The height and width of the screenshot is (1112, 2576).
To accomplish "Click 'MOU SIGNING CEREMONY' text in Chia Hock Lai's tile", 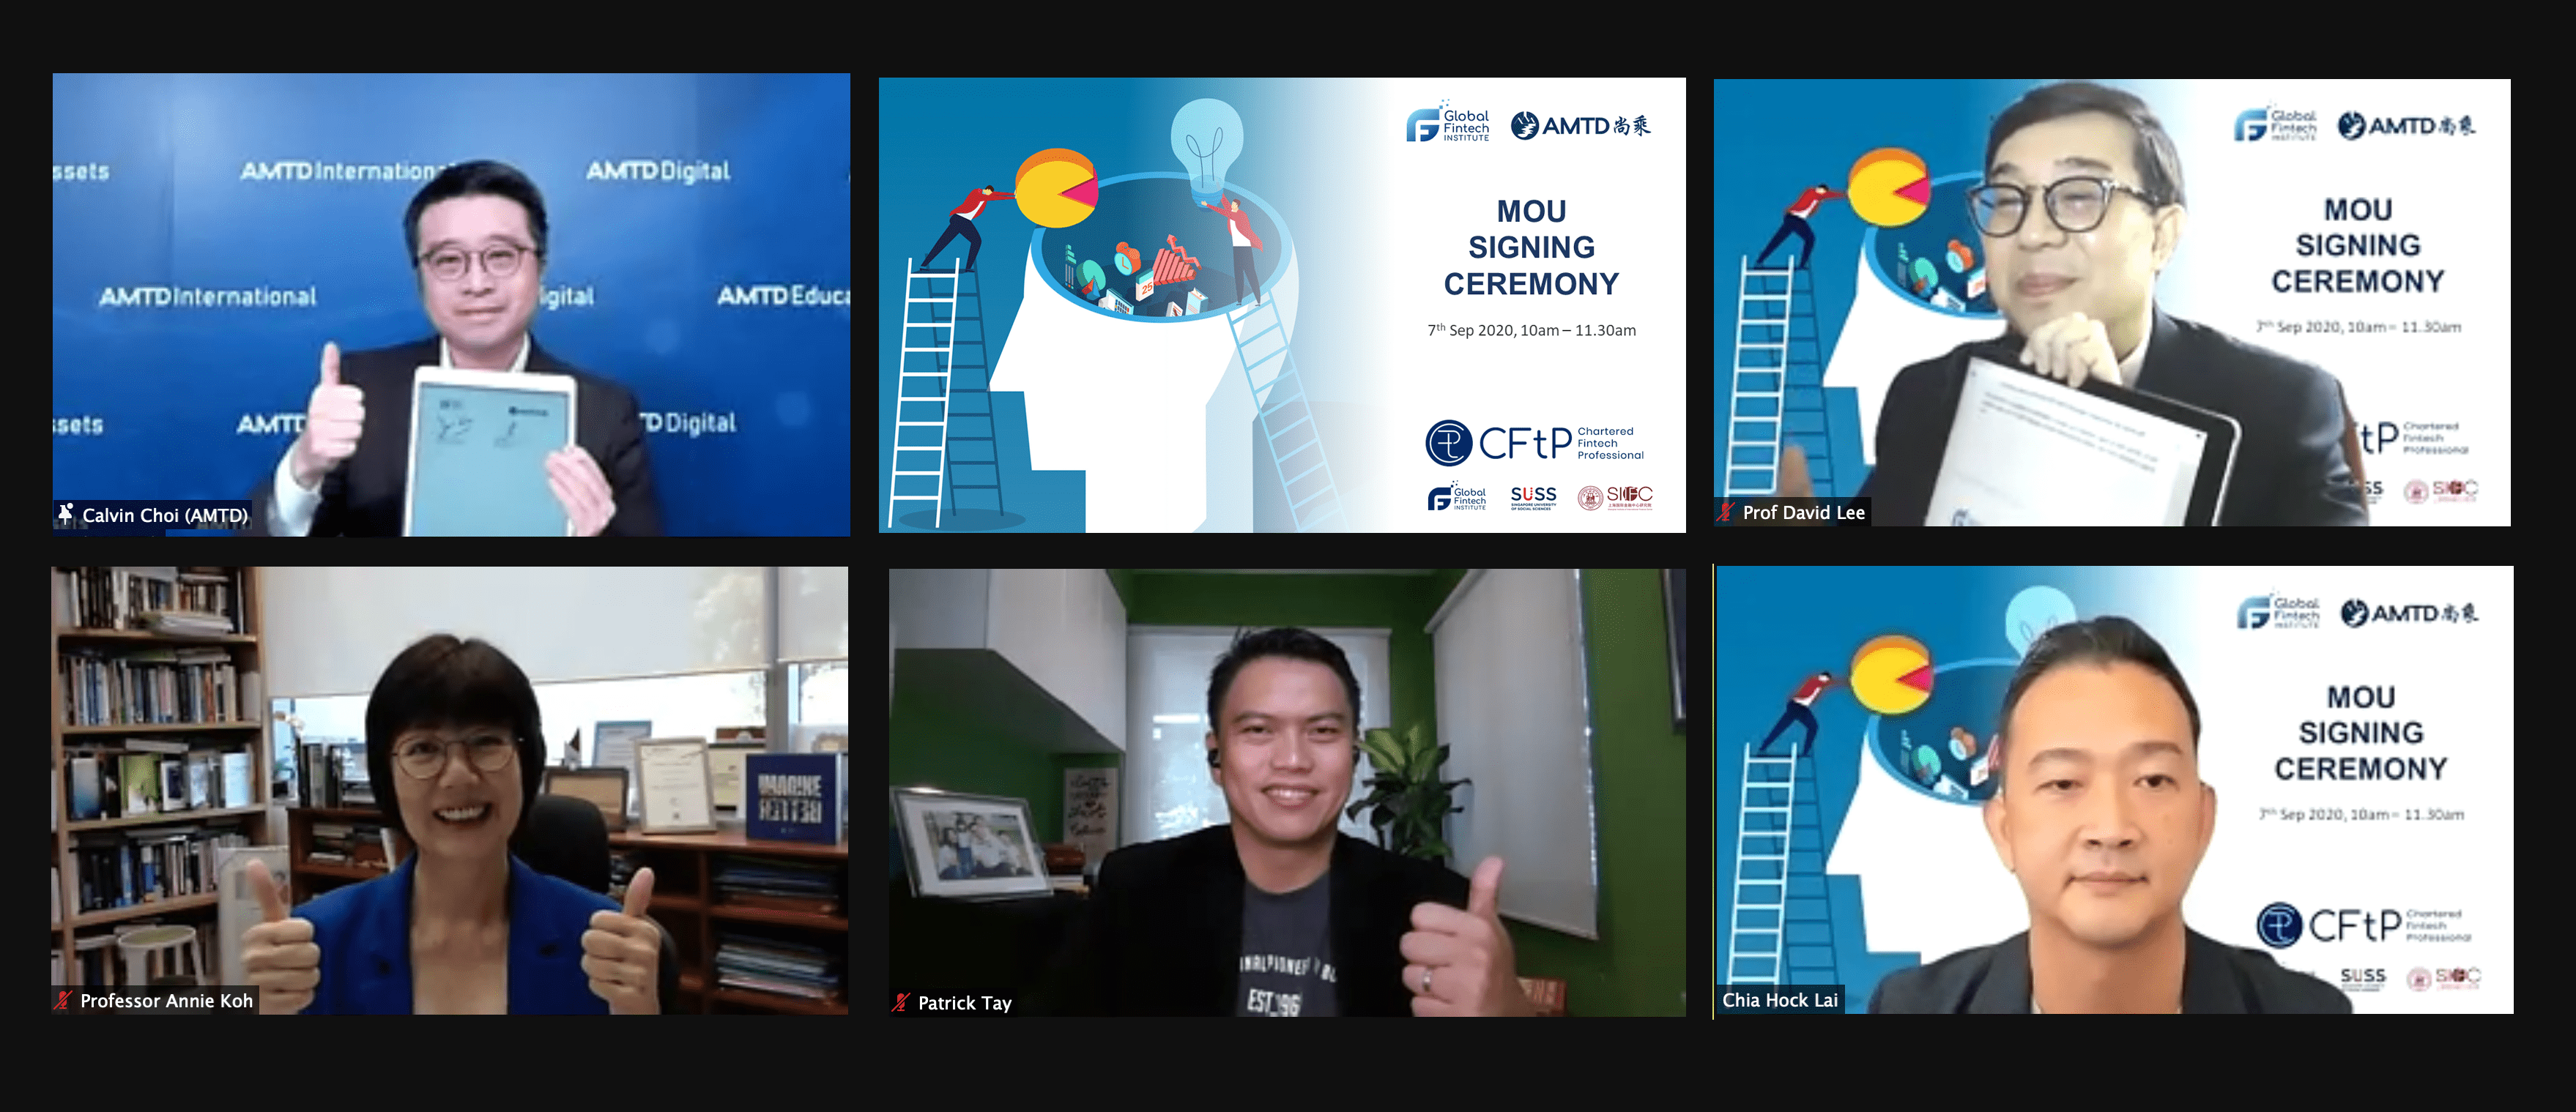I will 2360,732.
